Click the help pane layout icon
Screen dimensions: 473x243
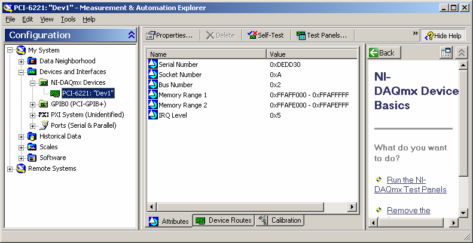pos(446,53)
